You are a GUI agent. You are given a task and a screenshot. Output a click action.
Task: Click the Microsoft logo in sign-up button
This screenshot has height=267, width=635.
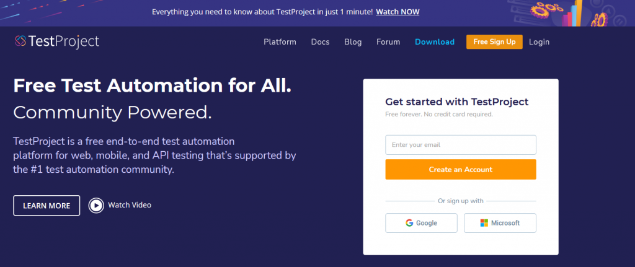point(484,223)
